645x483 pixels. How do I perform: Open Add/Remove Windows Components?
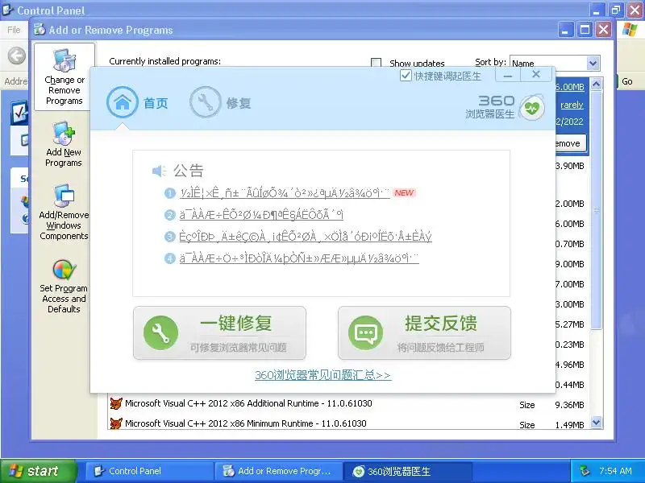pos(64,212)
